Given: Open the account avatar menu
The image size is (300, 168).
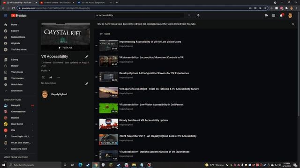Looking at the screenshot, I should [290, 15].
